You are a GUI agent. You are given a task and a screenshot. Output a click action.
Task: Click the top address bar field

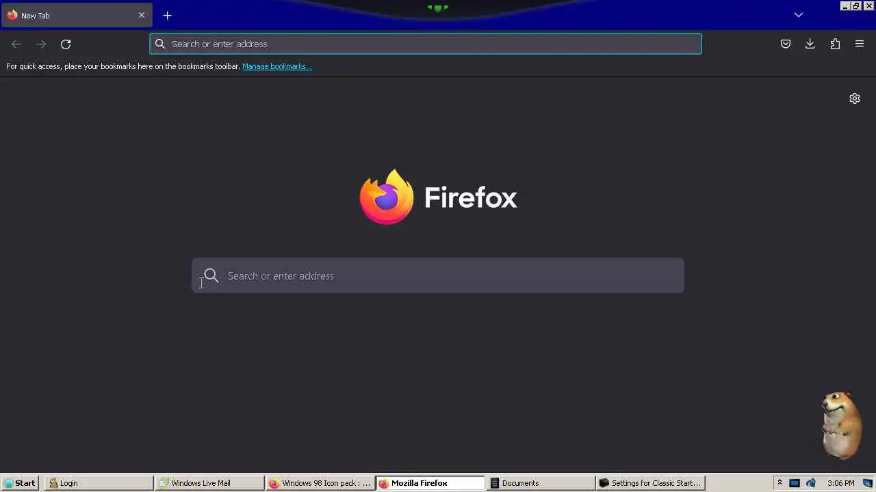(x=426, y=44)
